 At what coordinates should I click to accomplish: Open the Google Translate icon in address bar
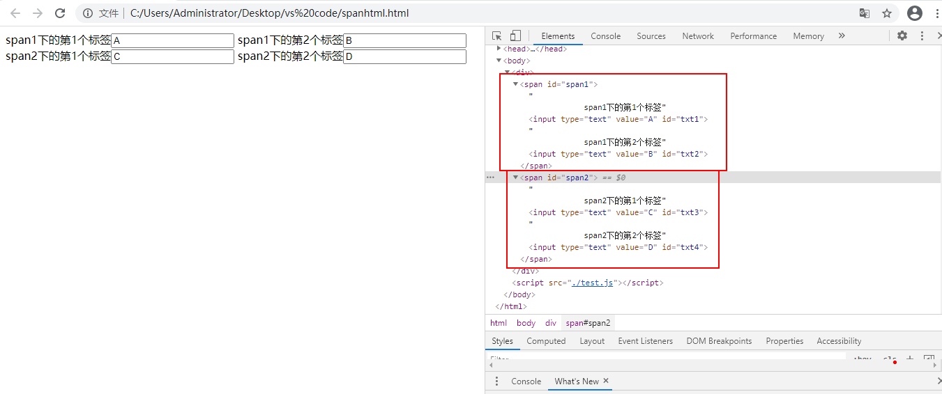[x=865, y=13]
